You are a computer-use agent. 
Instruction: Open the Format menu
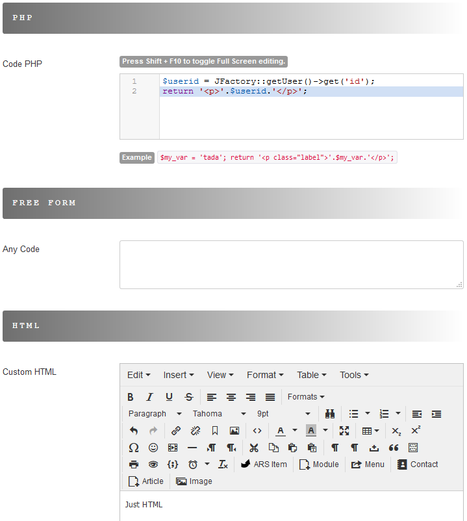point(265,375)
